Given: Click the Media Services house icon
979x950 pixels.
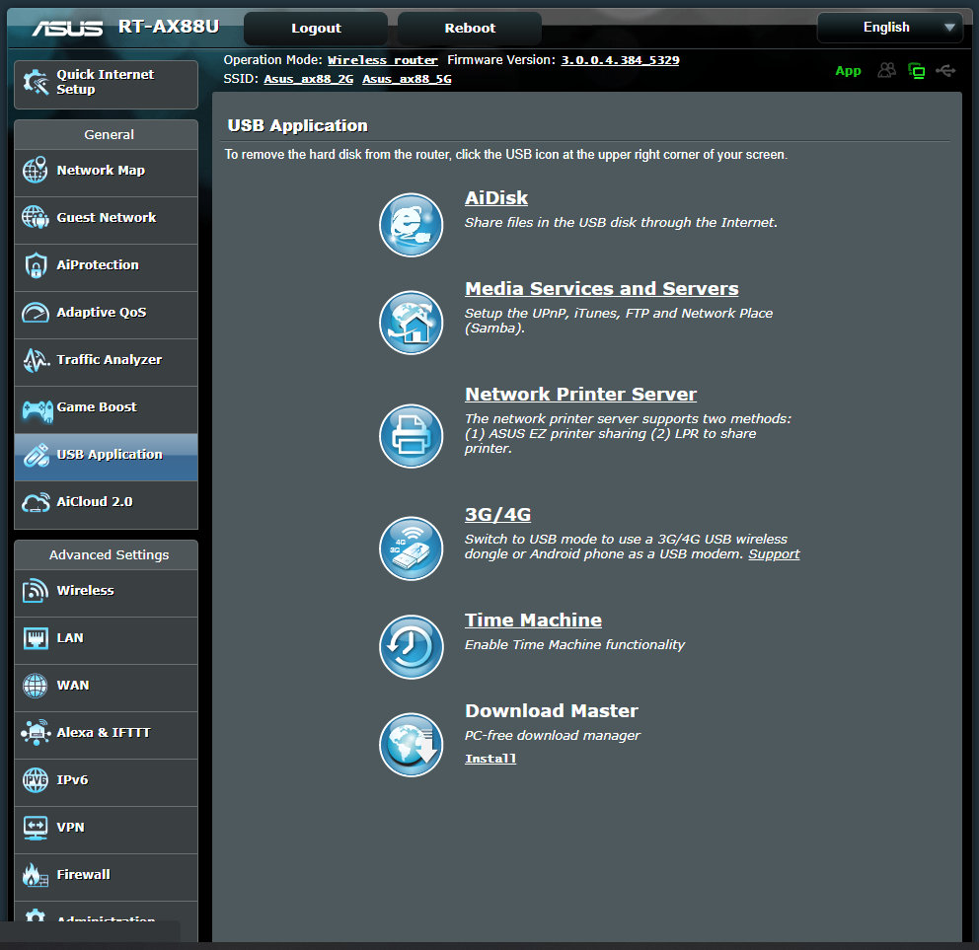Looking at the screenshot, I should coord(411,322).
